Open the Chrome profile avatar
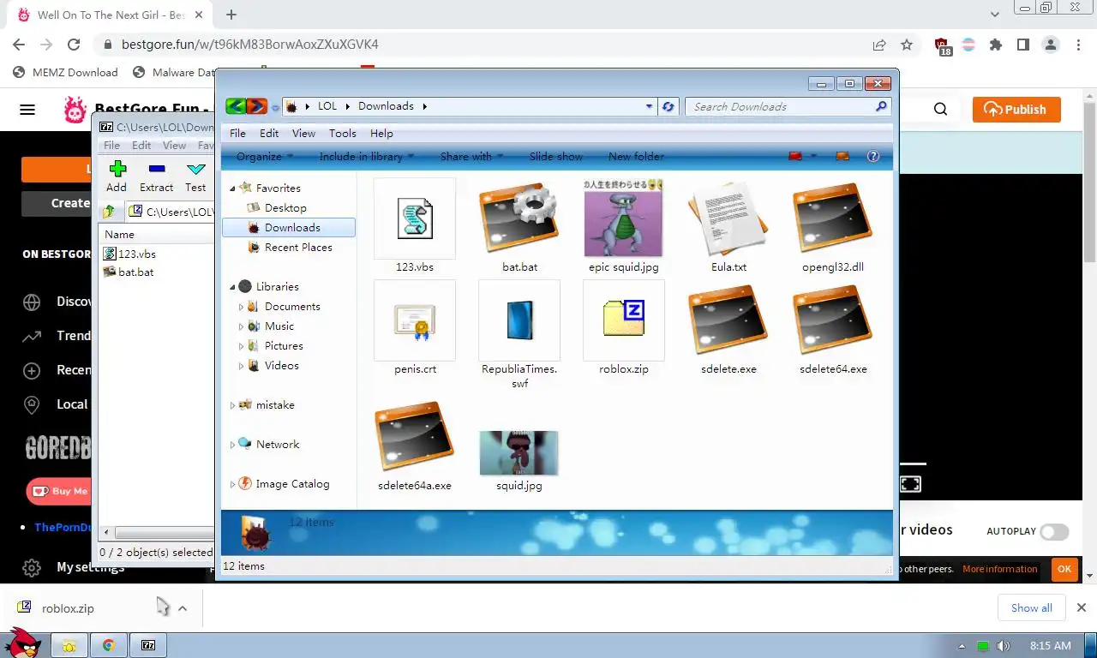The width and height of the screenshot is (1097, 658). (1050, 45)
